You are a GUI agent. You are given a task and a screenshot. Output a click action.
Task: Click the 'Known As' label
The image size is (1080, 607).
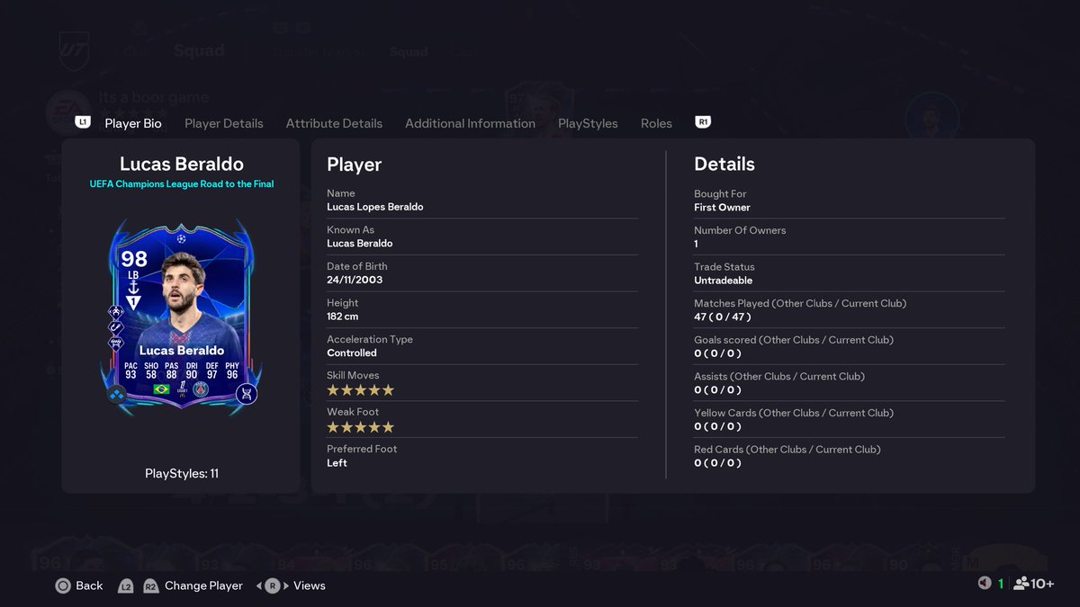click(350, 229)
